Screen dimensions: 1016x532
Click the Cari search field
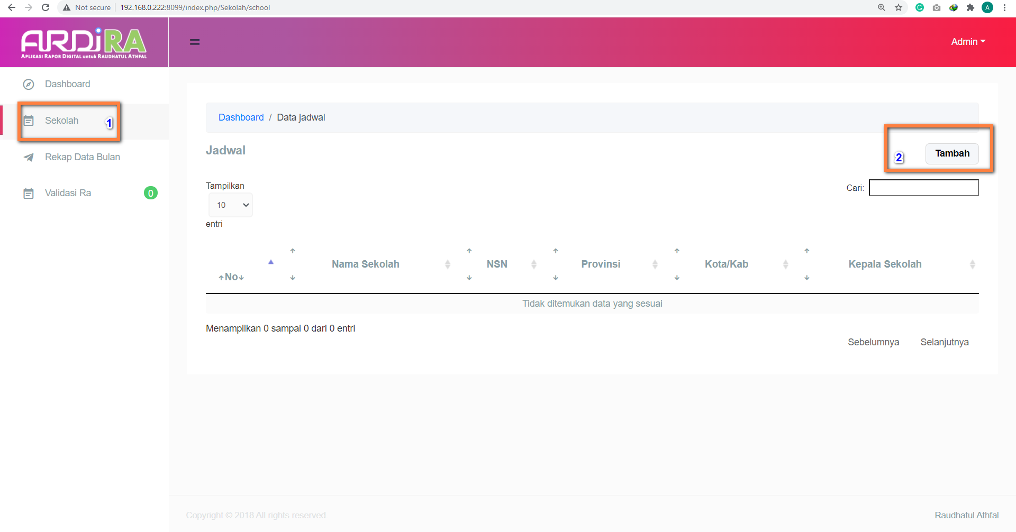pyautogui.click(x=923, y=188)
